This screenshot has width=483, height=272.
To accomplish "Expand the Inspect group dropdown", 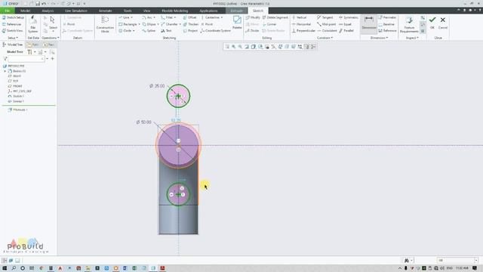I will (x=412, y=38).
